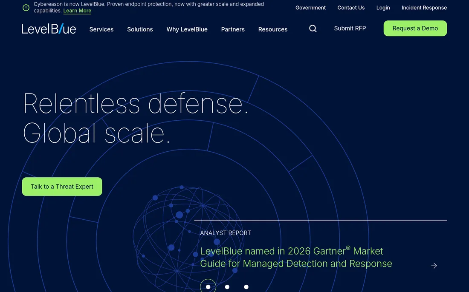Viewport: 469px width, 292px height.
Task: Open the Incident Response link
Action: (424, 8)
